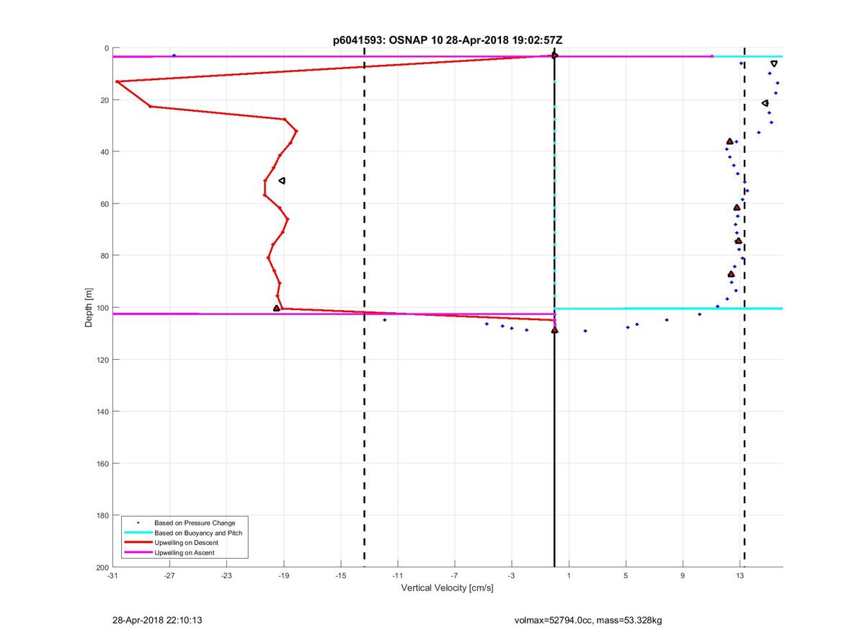Click the y-axis tick label 100

(x=102, y=308)
